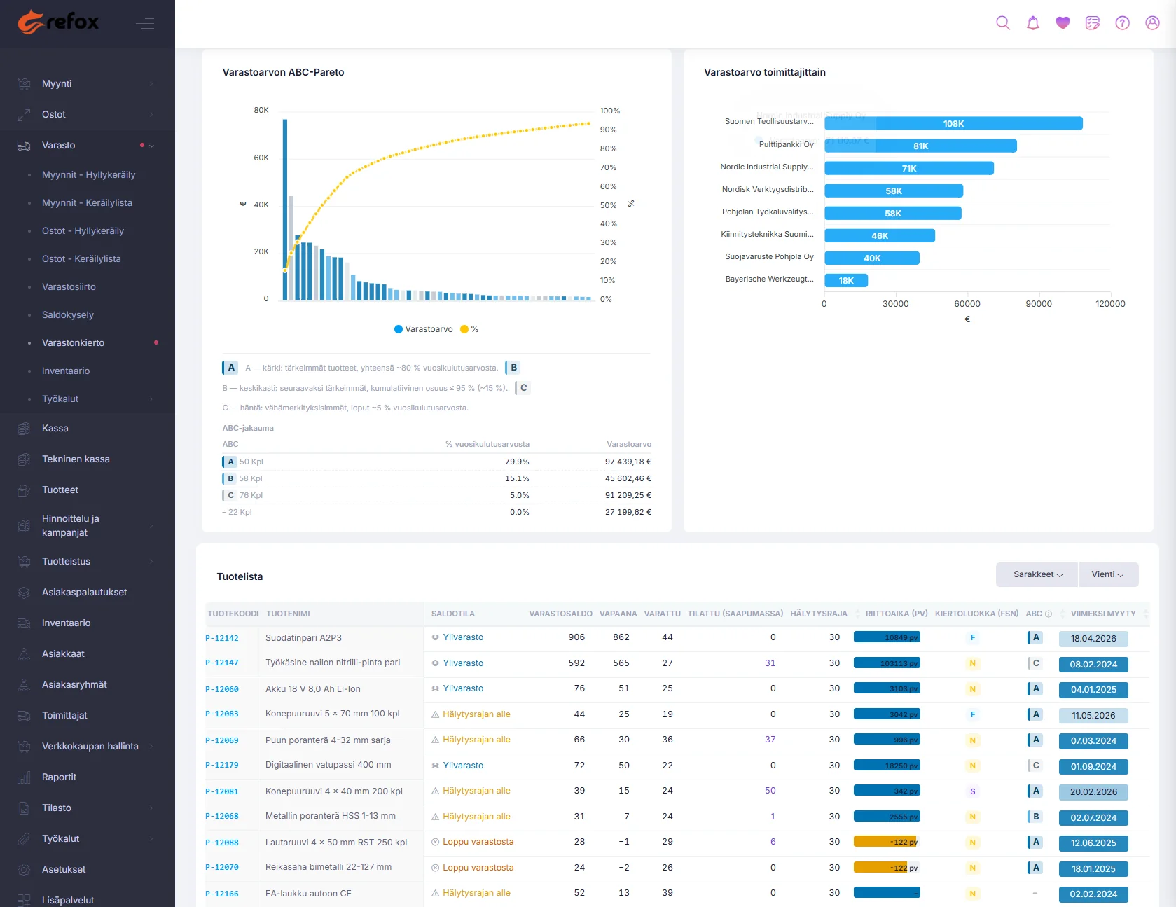Open the help question mark icon
Viewport: 1176px width, 907px height.
(x=1123, y=23)
